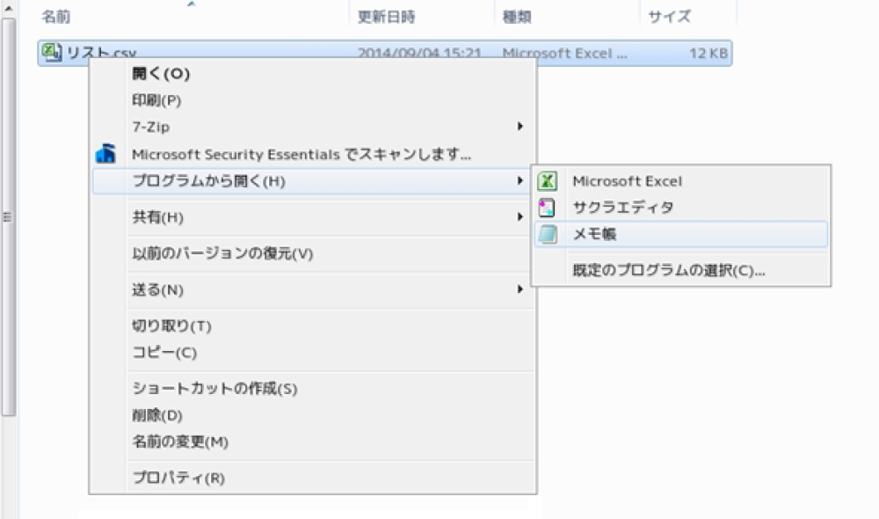The width and height of the screenshot is (879, 519).
Task: Choose 以前のバージョンの復元(V)
Action: (x=313, y=253)
